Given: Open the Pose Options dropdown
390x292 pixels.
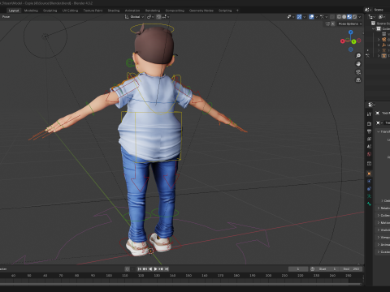Looking at the screenshot, I should [x=350, y=24].
